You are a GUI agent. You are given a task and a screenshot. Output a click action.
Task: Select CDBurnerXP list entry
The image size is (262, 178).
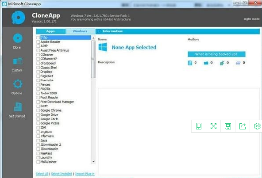click(x=49, y=59)
